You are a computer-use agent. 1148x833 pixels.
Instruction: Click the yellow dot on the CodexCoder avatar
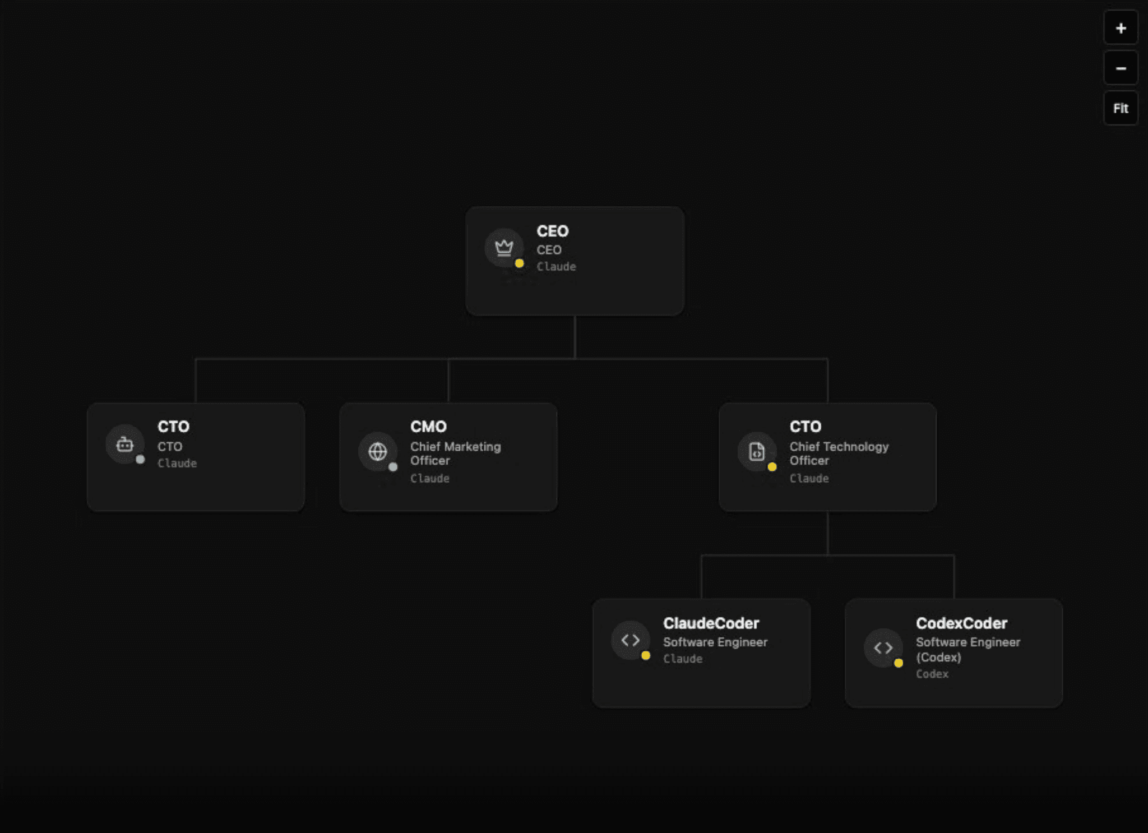click(900, 663)
